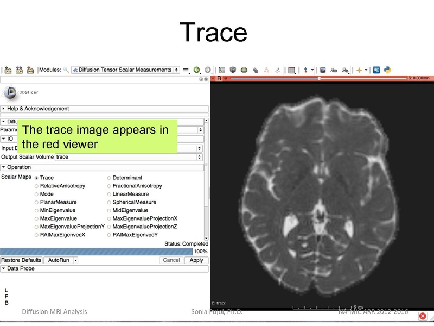
Task: Click the Load Data toolbar icon
Action: (x=8, y=70)
